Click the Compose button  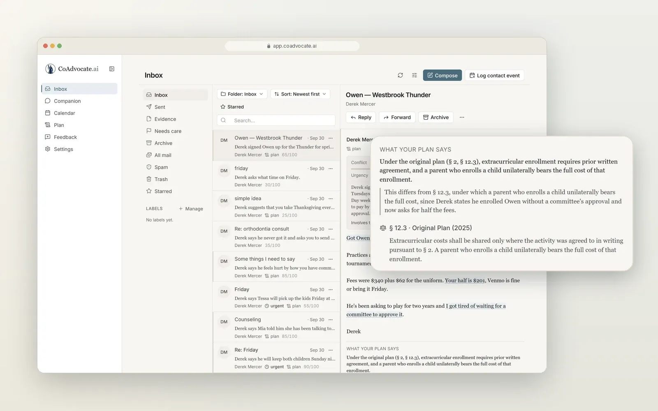442,75
